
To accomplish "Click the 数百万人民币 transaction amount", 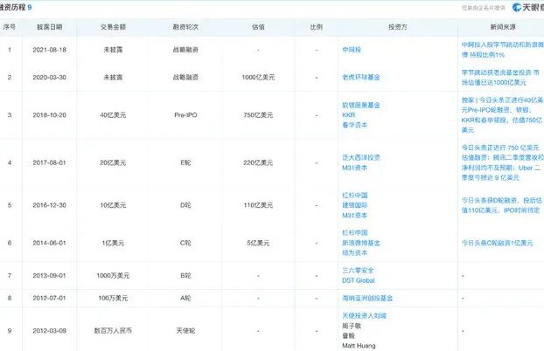I will tap(113, 331).
